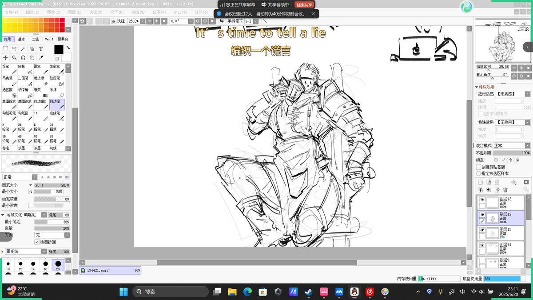Choose the 油漆桶 bucket tool
Image resolution: width=533 pixels, height=300 pixels.
tap(25, 92)
